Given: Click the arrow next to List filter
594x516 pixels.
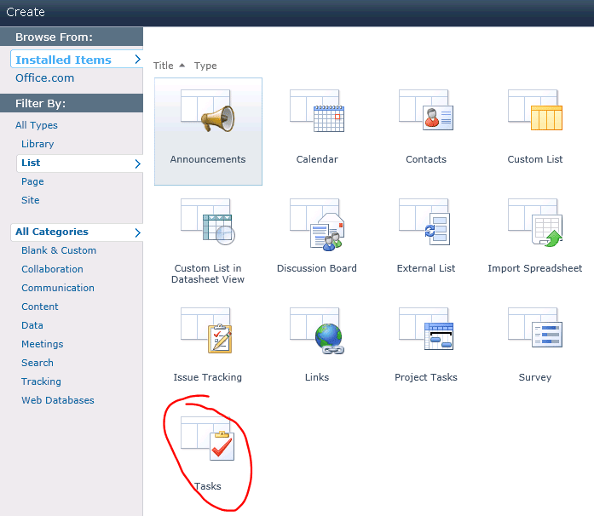Looking at the screenshot, I should coord(137,163).
